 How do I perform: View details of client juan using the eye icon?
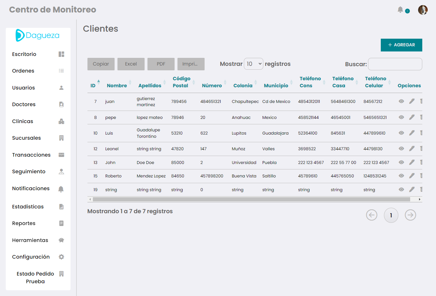click(401, 101)
